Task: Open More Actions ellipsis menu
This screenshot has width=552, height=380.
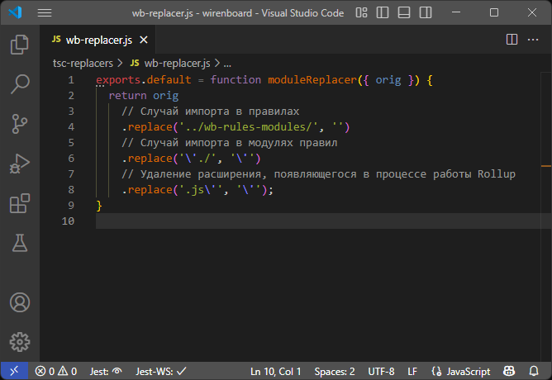Action: (x=533, y=40)
